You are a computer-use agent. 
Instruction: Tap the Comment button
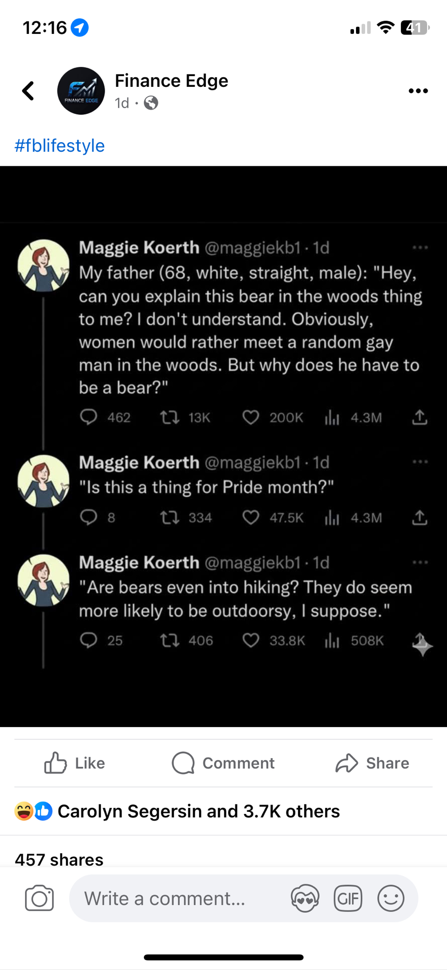tap(223, 763)
